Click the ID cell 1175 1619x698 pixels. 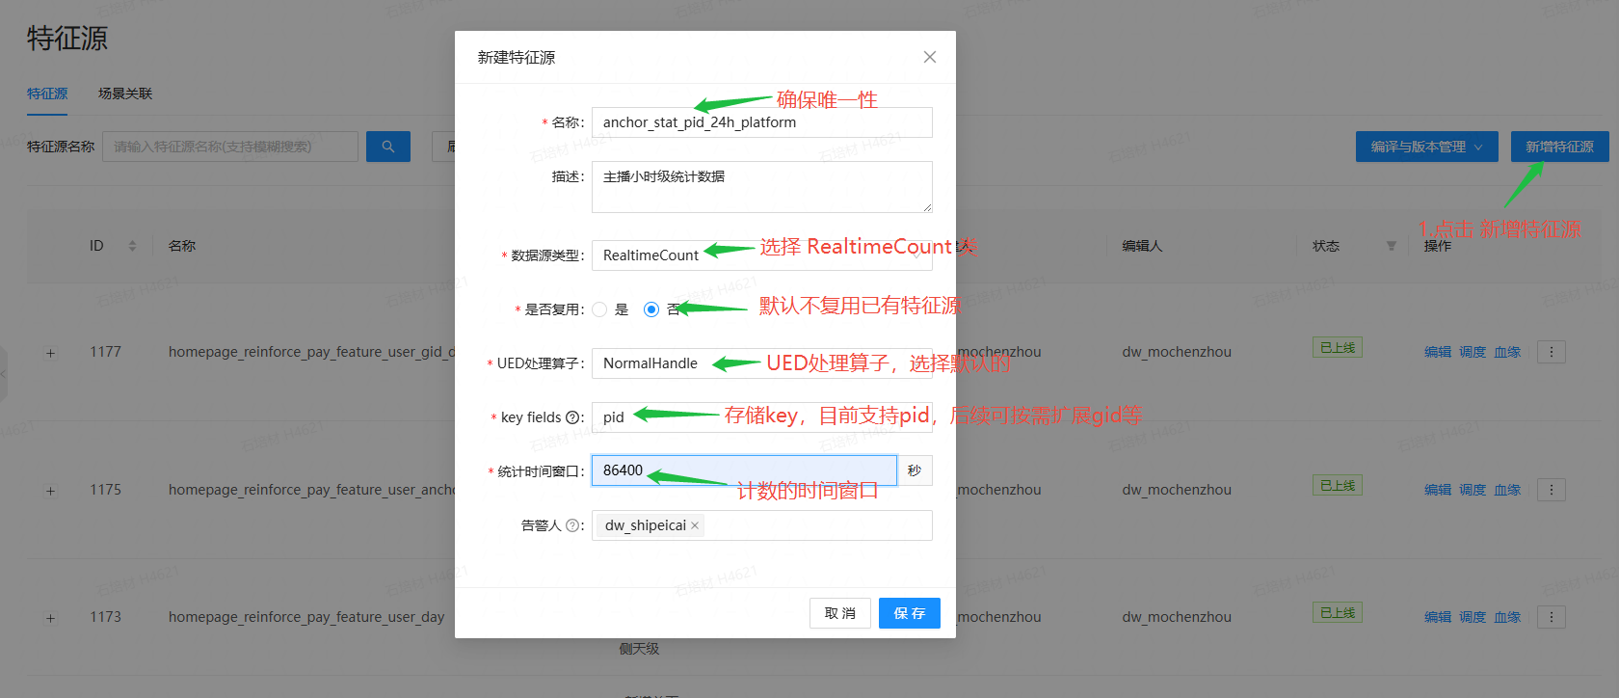pos(105,490)
